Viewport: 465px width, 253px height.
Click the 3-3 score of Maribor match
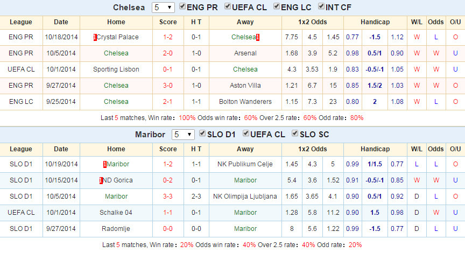168,196
